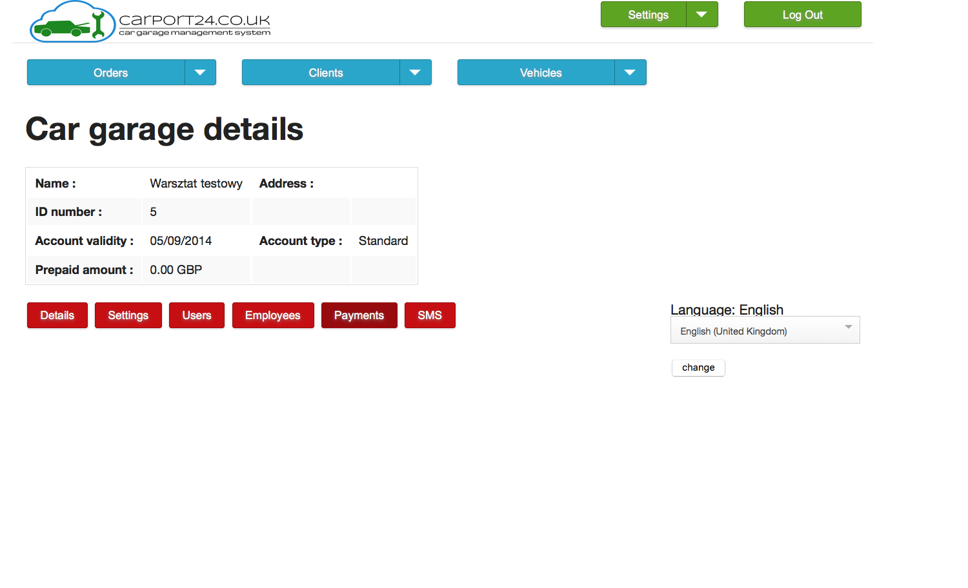Open the SMS tab

pos(429,315)
